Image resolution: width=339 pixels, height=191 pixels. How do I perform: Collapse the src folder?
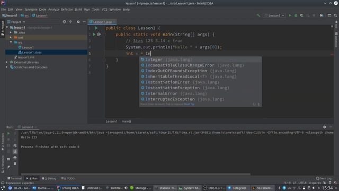click(x=11, y=42)
